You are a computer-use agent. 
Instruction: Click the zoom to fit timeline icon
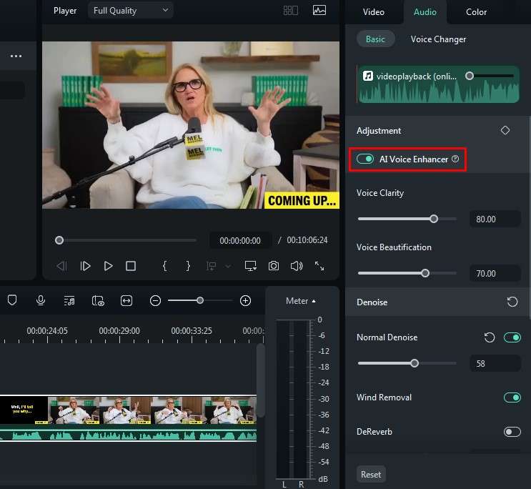pos(126,300)
